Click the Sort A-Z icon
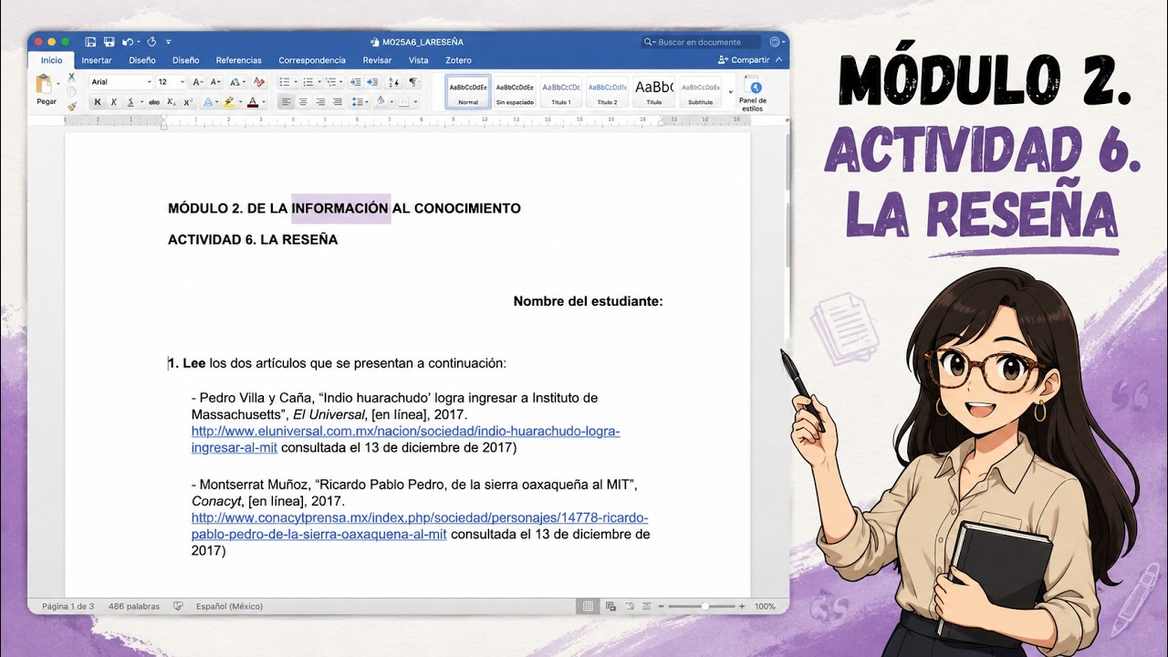The height and width of the screenshot is (657, 1168). (x=393, y=81)
